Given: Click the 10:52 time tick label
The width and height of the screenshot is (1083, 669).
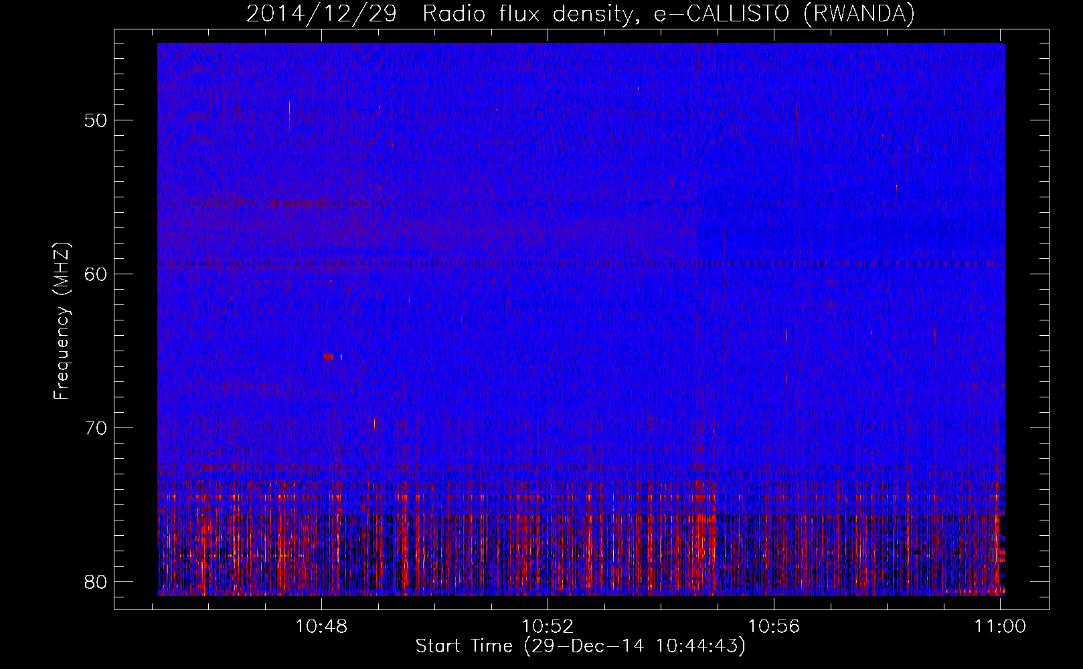Looking at the screenshot, I should click(x=548, y=627).
